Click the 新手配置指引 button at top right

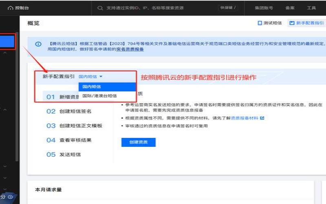pos(307,23)
